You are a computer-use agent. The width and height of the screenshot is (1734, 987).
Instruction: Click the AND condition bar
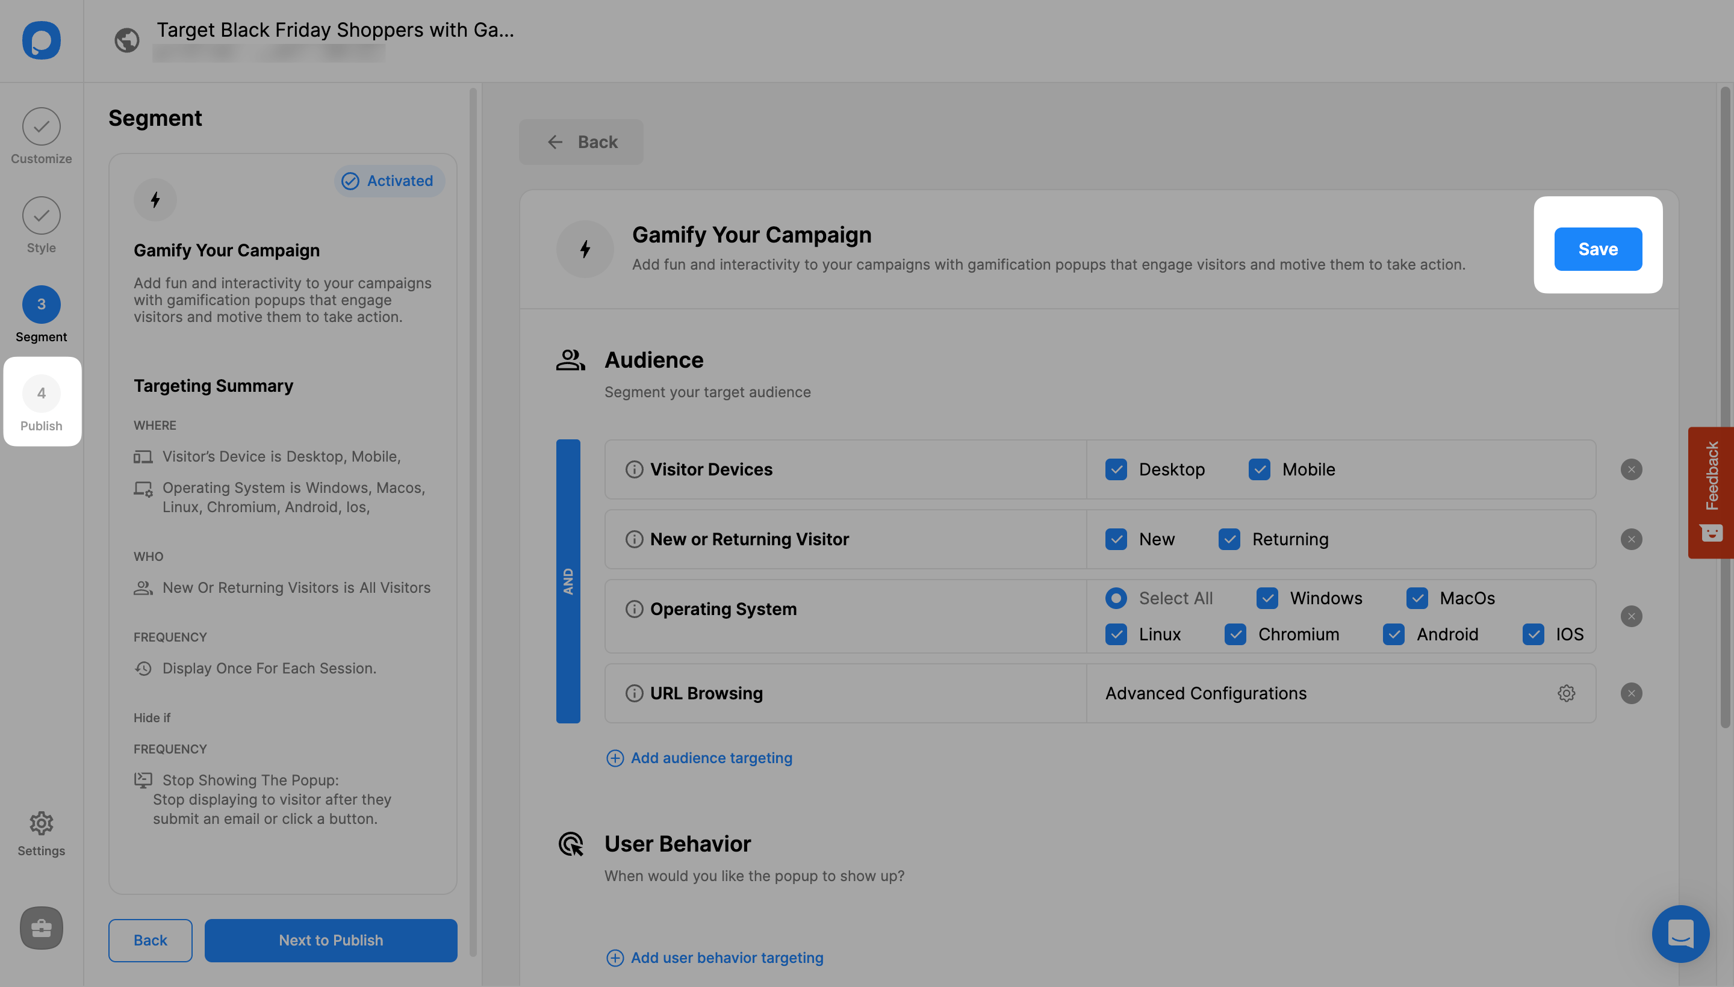point(568,581)
